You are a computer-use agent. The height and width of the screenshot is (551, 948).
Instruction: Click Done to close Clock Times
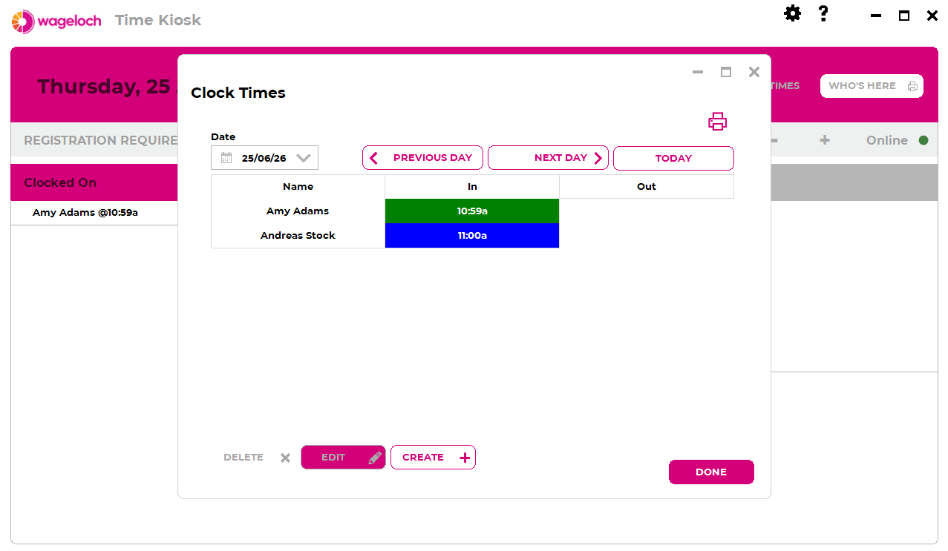711,472
